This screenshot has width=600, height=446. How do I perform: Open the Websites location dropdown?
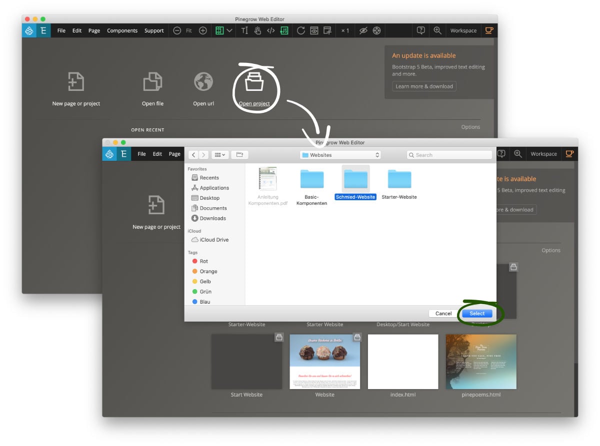[340, 155]
